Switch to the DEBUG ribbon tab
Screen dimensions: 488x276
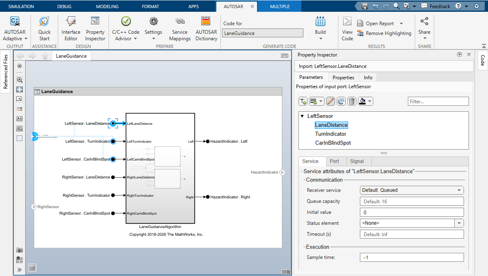pos(65,7)
